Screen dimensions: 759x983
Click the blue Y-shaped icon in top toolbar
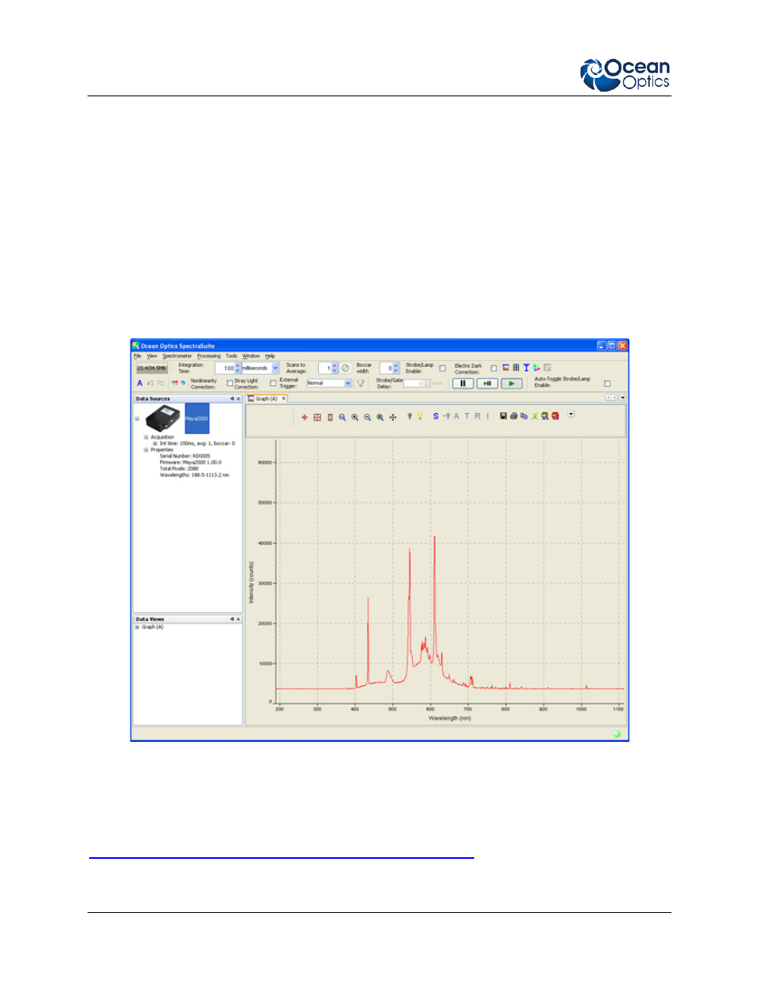pos(526,368)
